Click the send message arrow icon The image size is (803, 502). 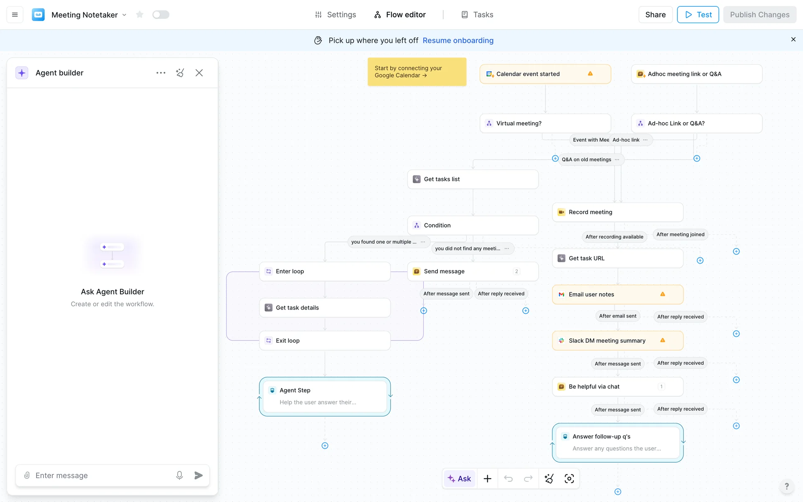pos(199,475)
